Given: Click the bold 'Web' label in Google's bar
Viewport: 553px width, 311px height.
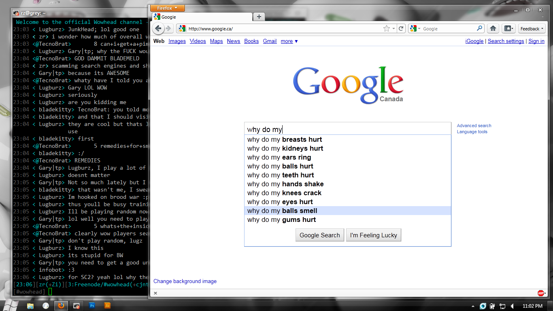Looking at the screenshot, I should click(159, 41).
